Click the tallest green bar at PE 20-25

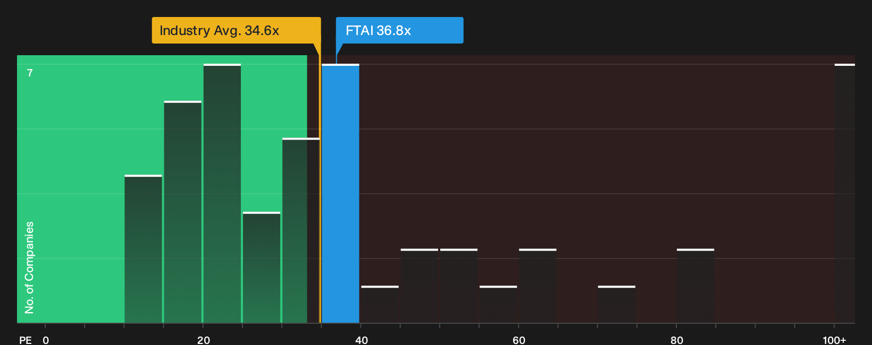click(222, 193)
